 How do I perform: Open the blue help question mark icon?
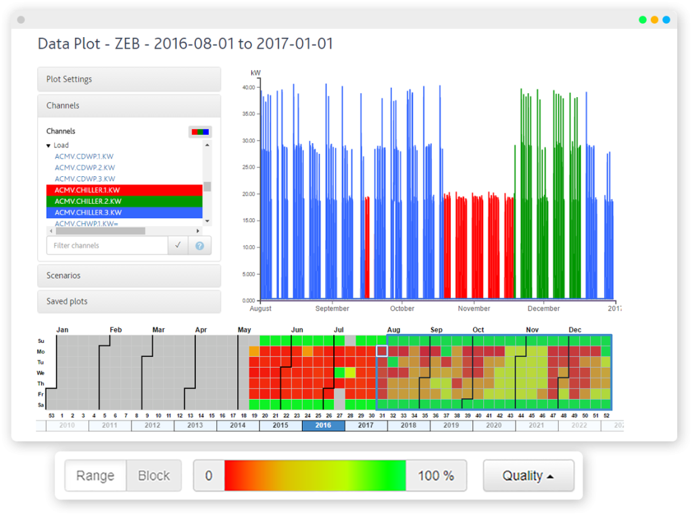point(199,246)
